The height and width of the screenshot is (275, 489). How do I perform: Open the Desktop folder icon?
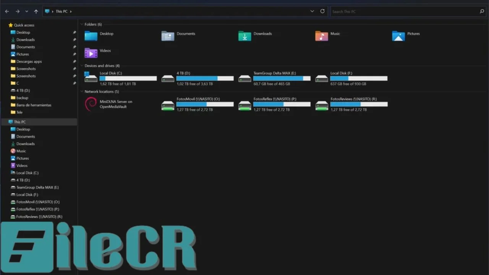pos(91,36)
